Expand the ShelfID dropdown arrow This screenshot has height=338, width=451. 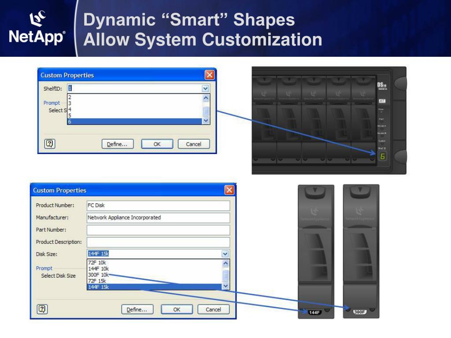[205, 88]
